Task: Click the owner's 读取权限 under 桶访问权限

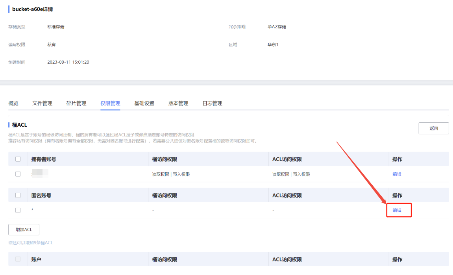Action: (x=161, y=174)
